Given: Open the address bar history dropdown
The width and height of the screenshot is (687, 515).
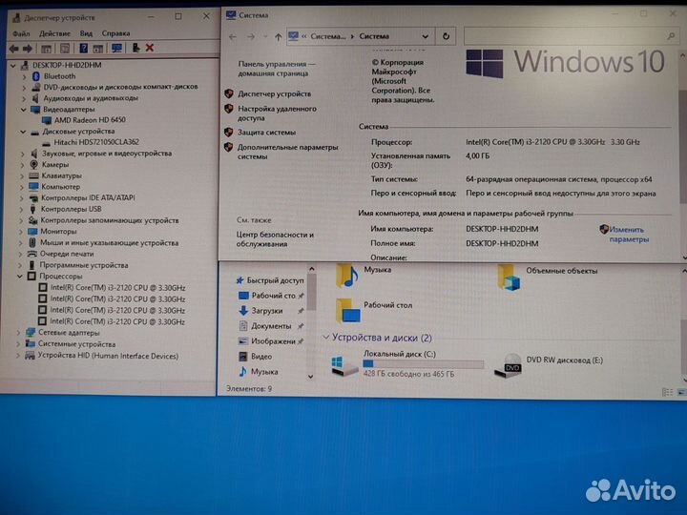Looking at the screenshot, I should click(425, 37).
